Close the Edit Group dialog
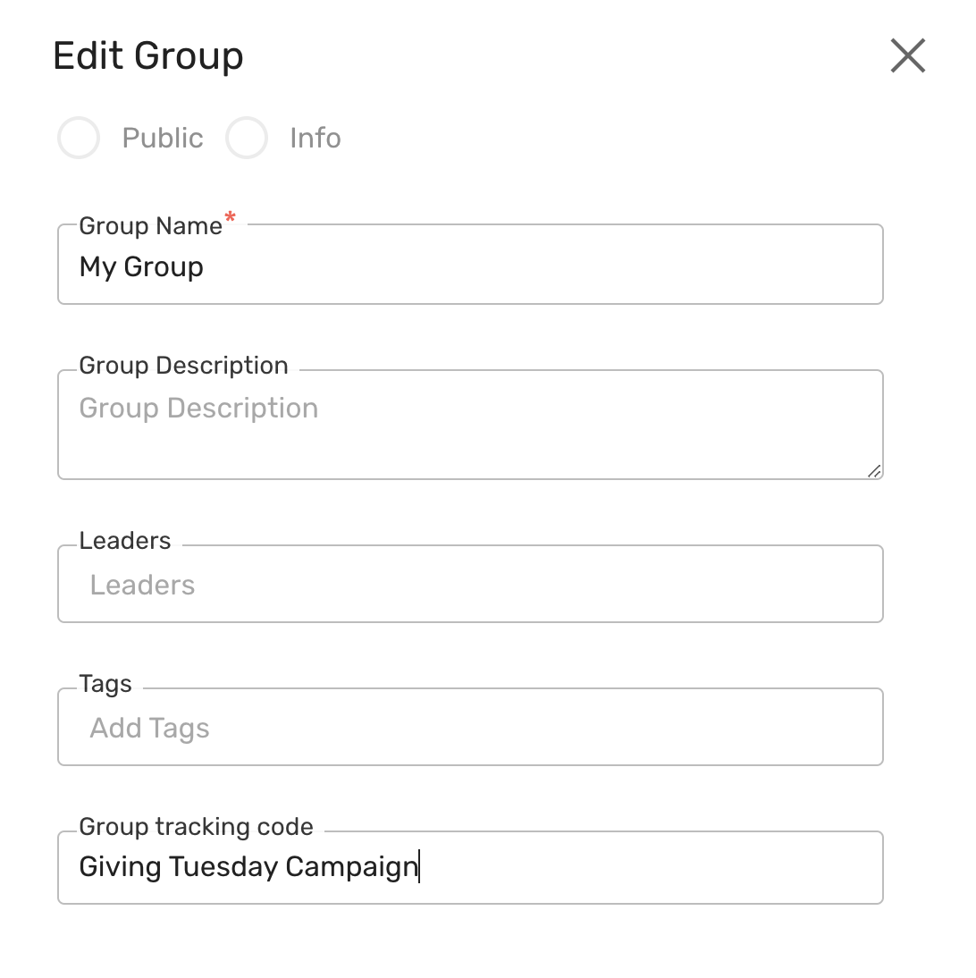Viewport: 976px width, 978px height. pyautogui.click(x=908, y=55)
